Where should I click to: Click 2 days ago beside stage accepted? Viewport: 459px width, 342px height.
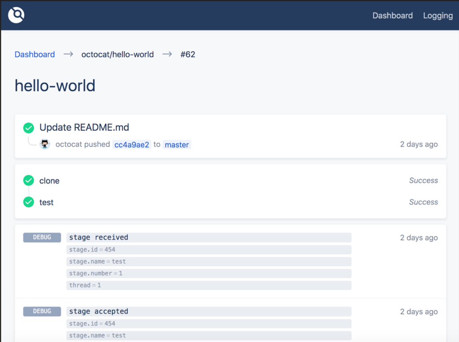(x=419, y=312)
